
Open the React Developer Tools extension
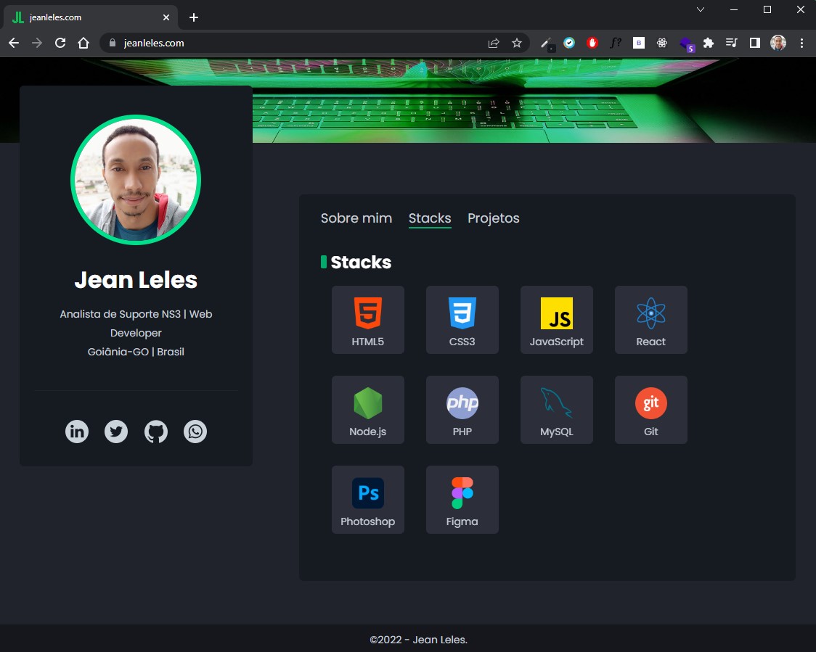(662, 43)
